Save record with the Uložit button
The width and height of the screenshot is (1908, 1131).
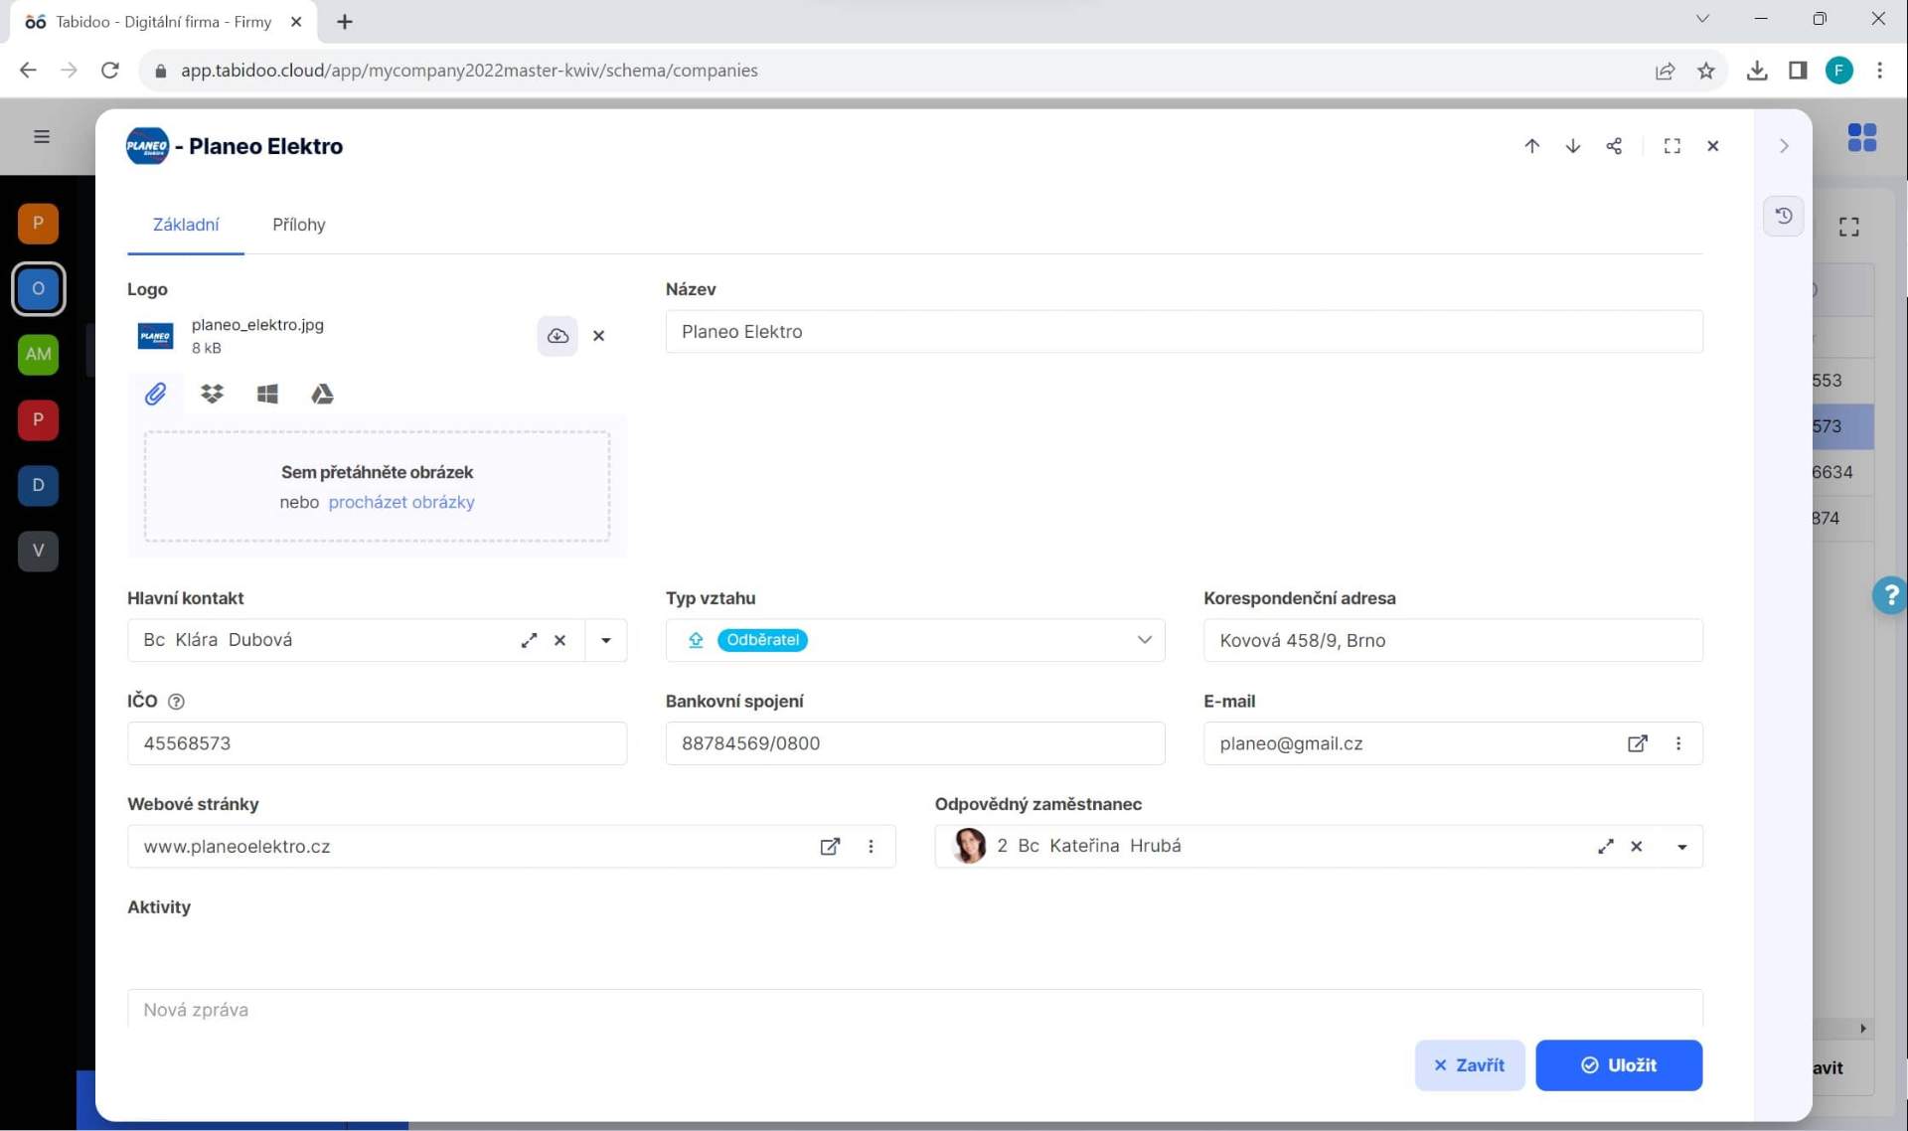[1618, 1064]
